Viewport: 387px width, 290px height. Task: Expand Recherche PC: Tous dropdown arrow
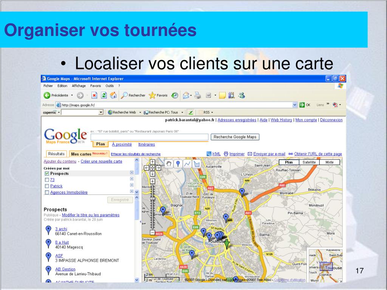(x=182, y=113)
